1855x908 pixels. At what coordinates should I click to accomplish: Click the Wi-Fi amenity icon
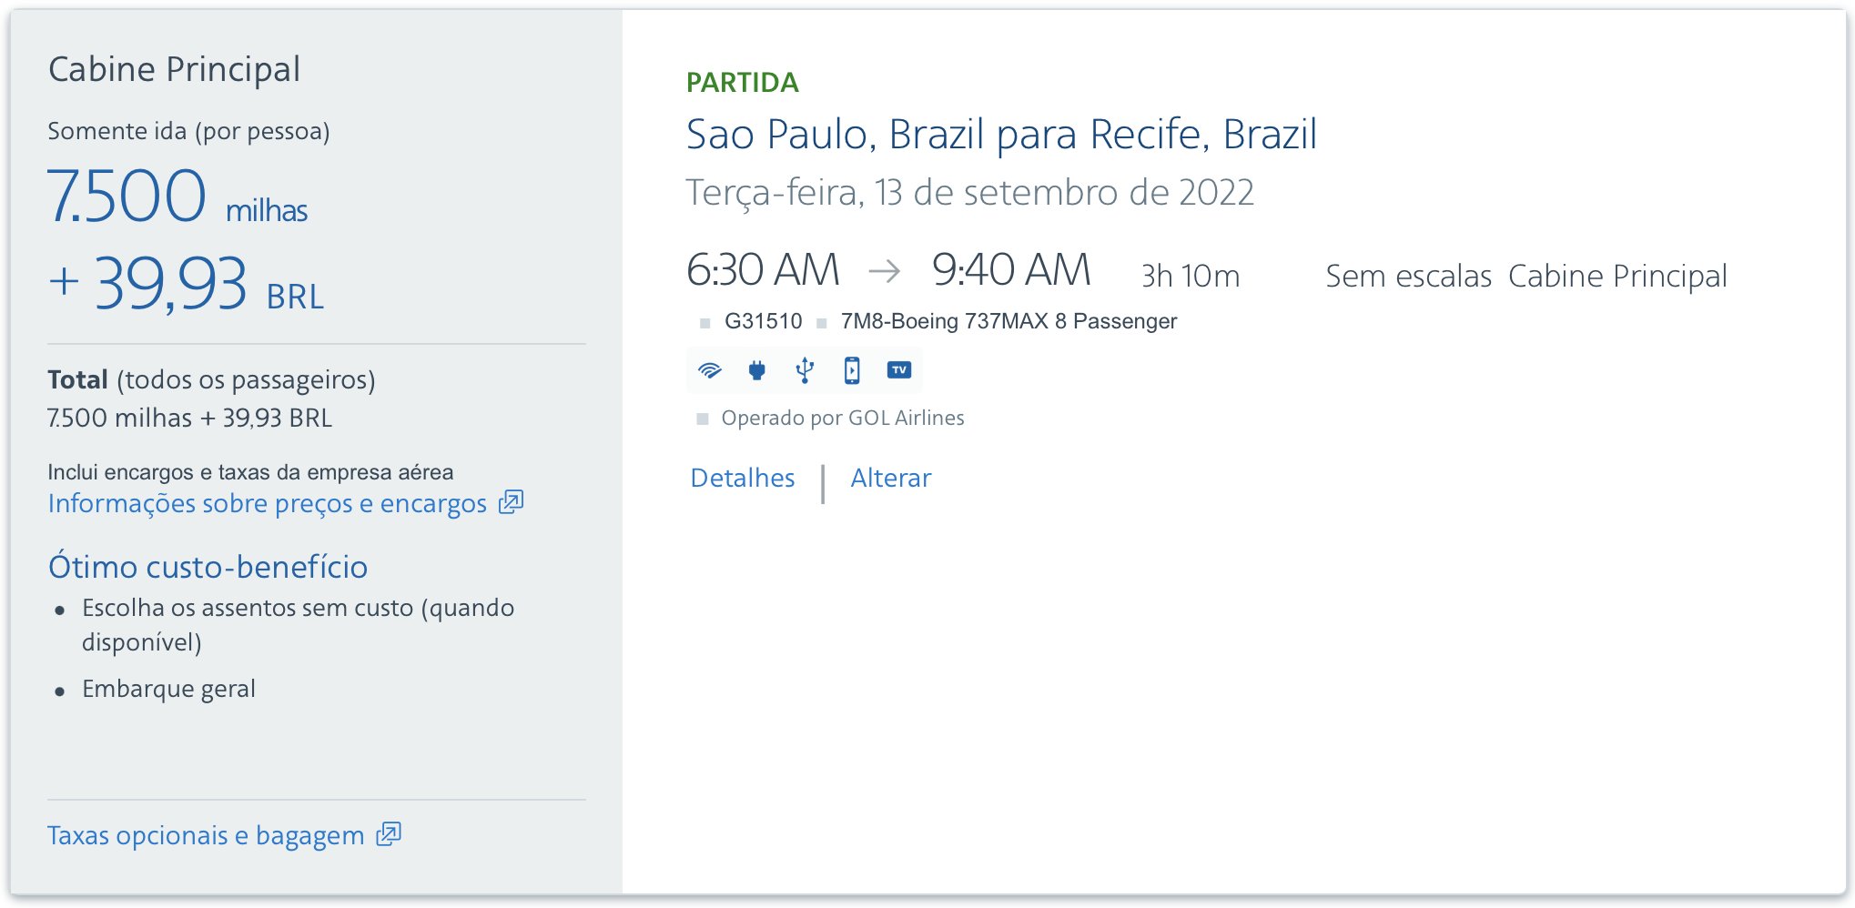(x=710, y=370)
